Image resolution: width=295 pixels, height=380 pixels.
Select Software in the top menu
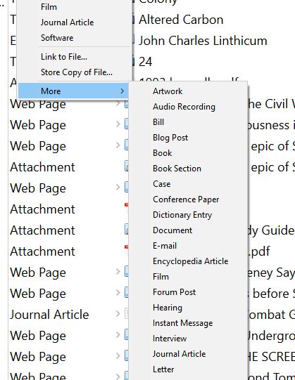pos(57,38)
